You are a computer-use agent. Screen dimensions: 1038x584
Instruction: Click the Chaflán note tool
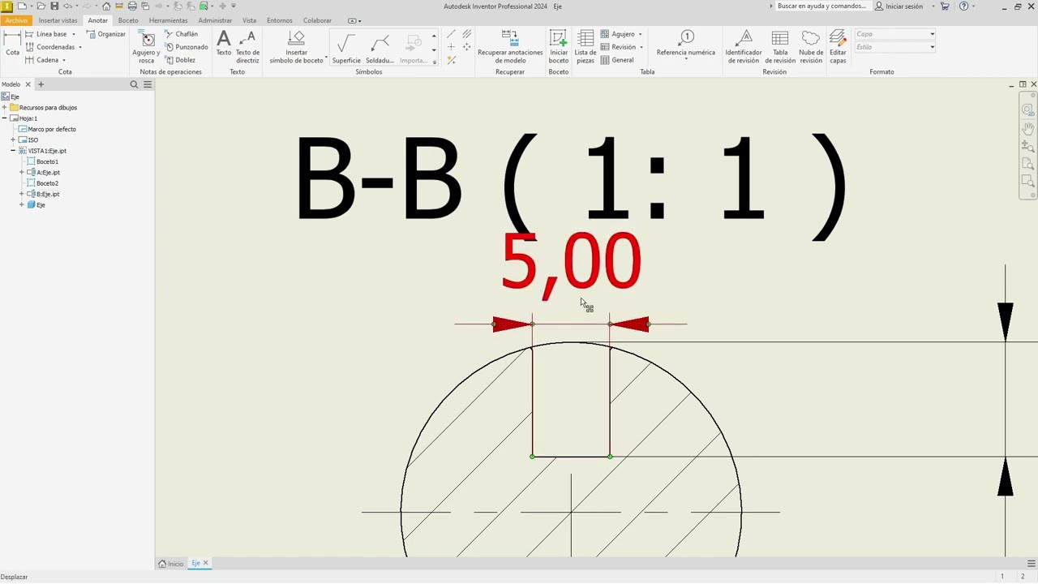pos(181,34)
